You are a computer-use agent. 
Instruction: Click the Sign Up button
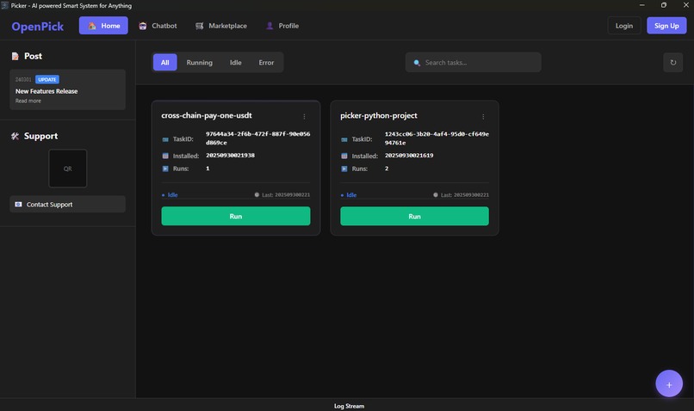click(x=666, y=26)
